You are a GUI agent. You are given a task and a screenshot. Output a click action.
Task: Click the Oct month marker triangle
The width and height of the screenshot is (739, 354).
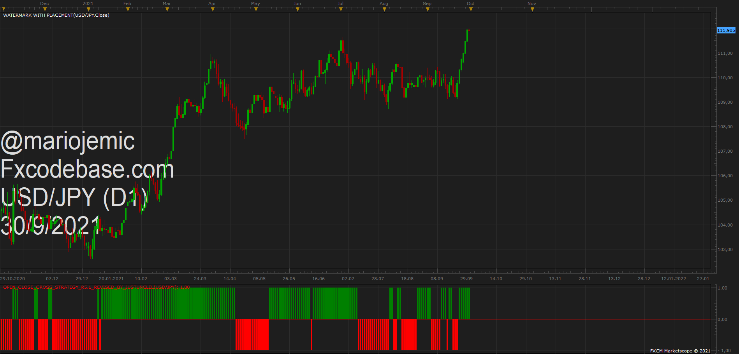471,9
